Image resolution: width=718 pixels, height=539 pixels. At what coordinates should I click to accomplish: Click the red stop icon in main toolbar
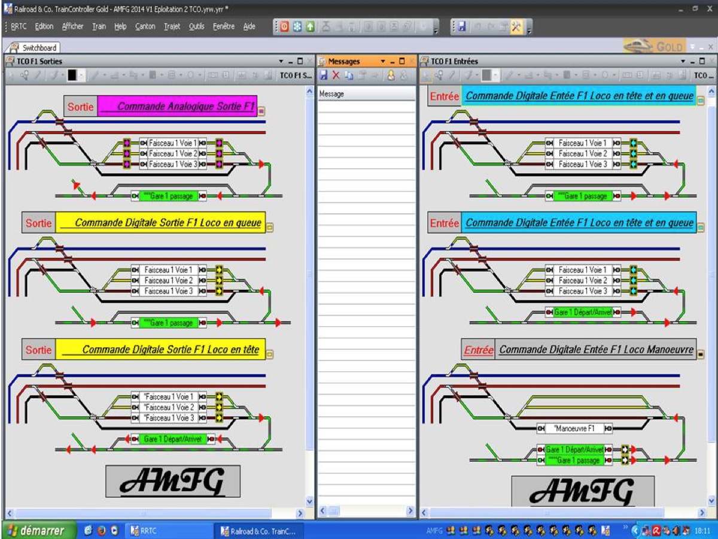(284, 26)
